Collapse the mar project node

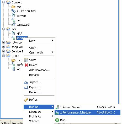4,29
